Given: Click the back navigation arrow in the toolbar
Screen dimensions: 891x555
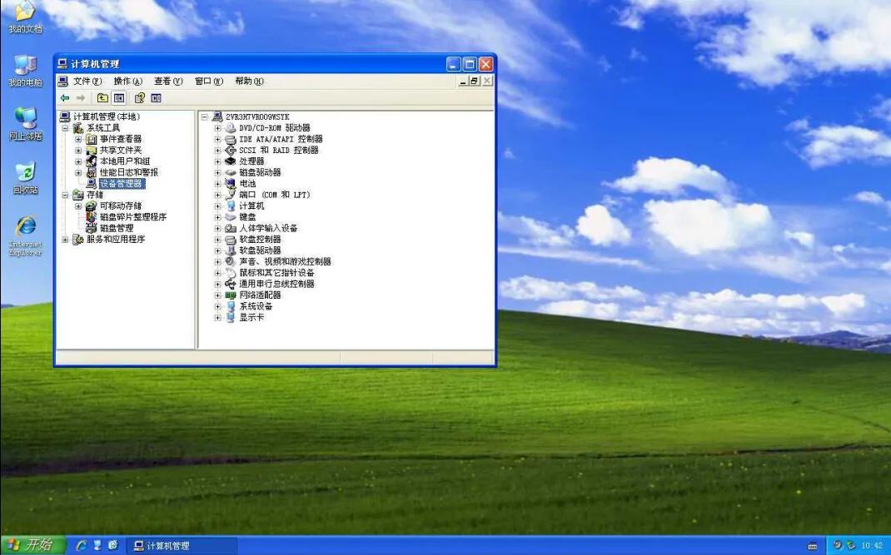Looking at the screenshot, I should [65, 97].
